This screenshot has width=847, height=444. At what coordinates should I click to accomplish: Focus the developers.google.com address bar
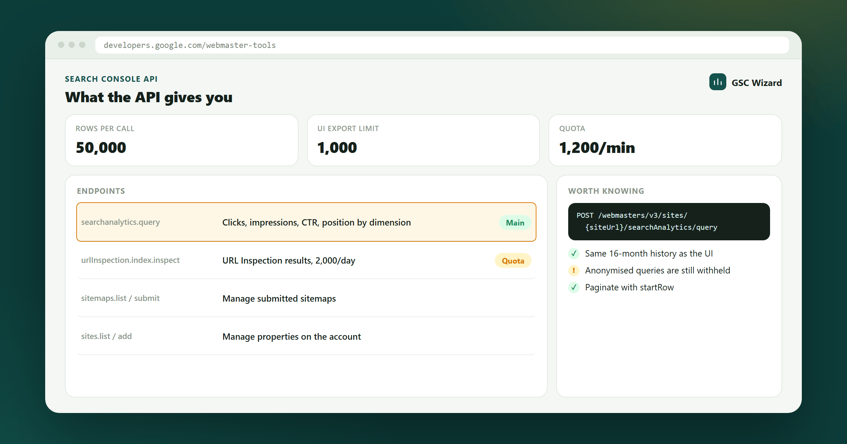pyautogui.click(x=442, y=45)
